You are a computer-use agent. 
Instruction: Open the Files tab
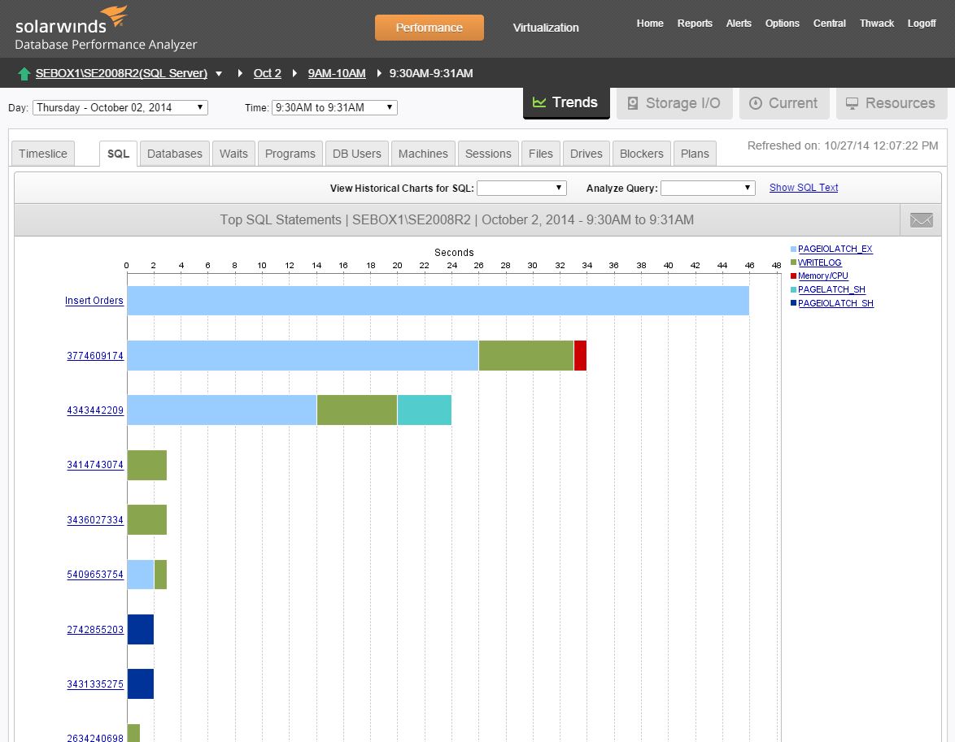[x=541, y=154]
